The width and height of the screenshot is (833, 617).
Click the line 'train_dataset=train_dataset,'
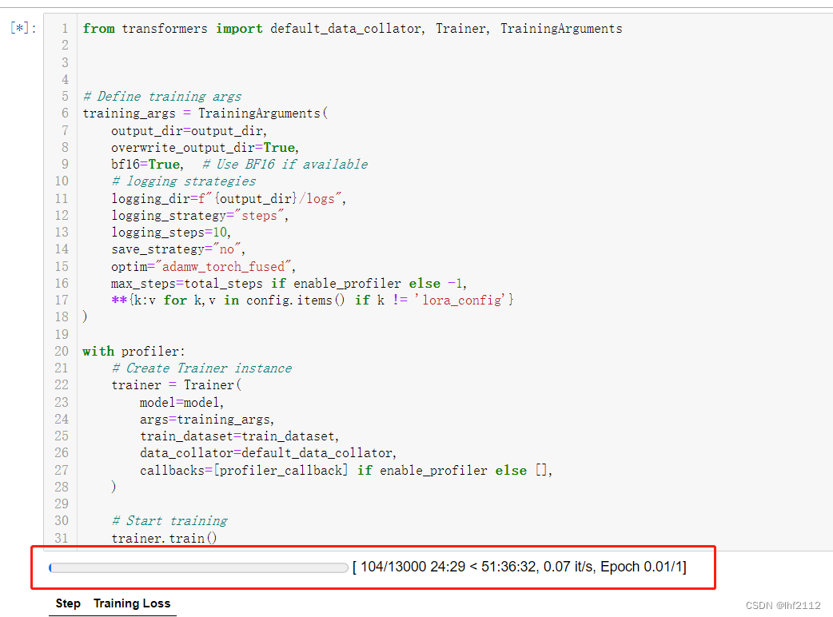(240, 436)
